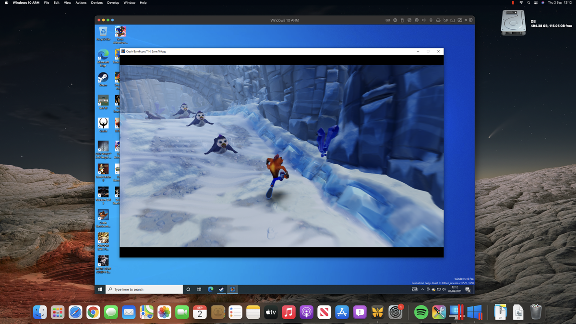
Task: Open Wi-Fi status in menu bar
Action: (x=521, y=2)
